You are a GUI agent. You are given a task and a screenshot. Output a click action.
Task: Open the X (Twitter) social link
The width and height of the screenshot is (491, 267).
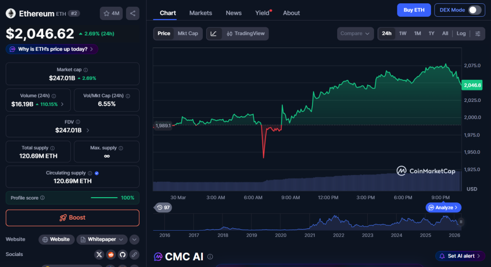pos(99,254)
